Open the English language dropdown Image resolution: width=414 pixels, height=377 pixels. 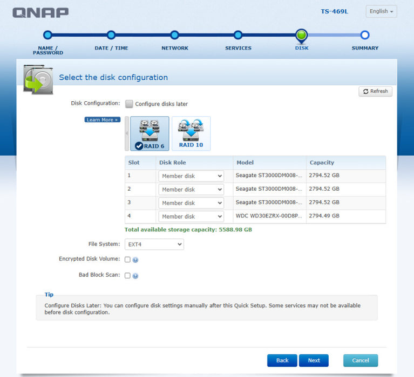point(381,11)
